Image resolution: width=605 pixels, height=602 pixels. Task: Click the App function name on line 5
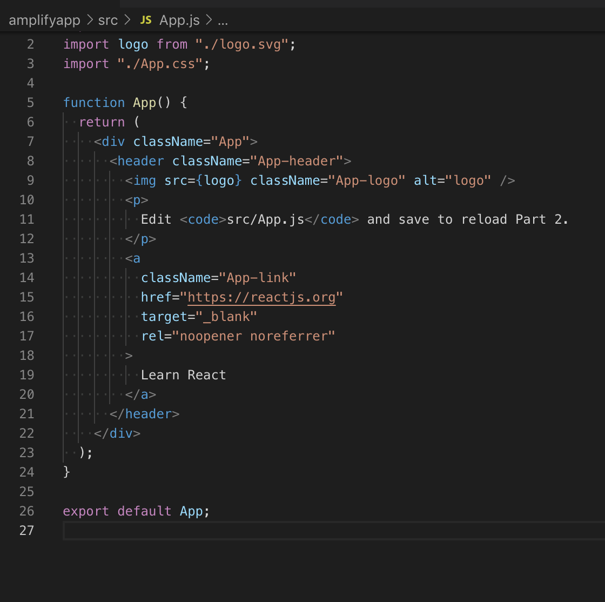pyautogui.click(x=144, y=103)
